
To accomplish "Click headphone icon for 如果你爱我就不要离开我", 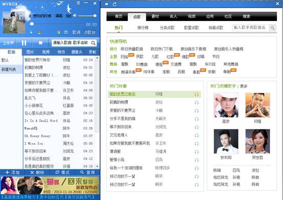I will click(197, 144).
